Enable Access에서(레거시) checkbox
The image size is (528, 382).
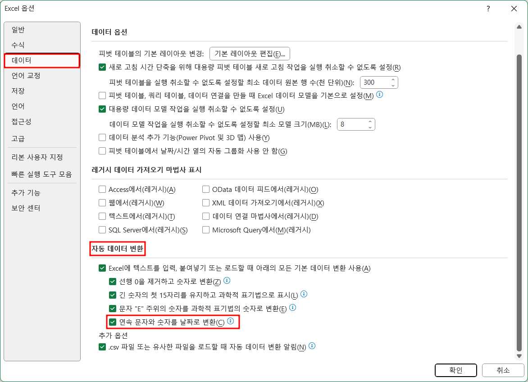(102, 189)
